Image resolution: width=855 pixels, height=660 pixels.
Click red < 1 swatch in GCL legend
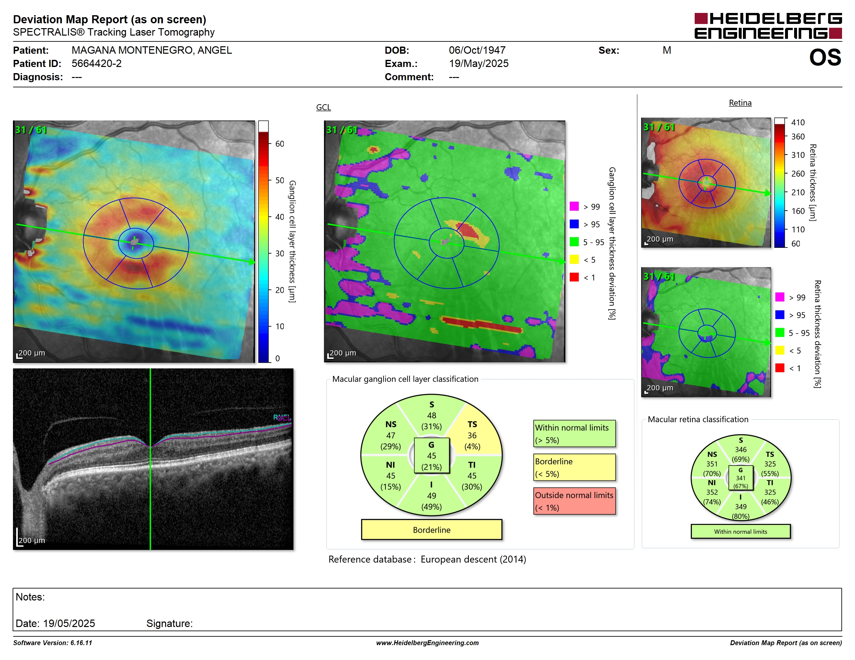click(574, 277)
